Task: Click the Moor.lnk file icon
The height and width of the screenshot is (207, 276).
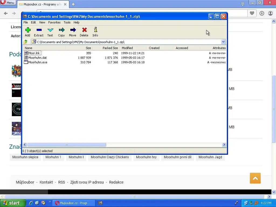Action: (x=26, y=53)
